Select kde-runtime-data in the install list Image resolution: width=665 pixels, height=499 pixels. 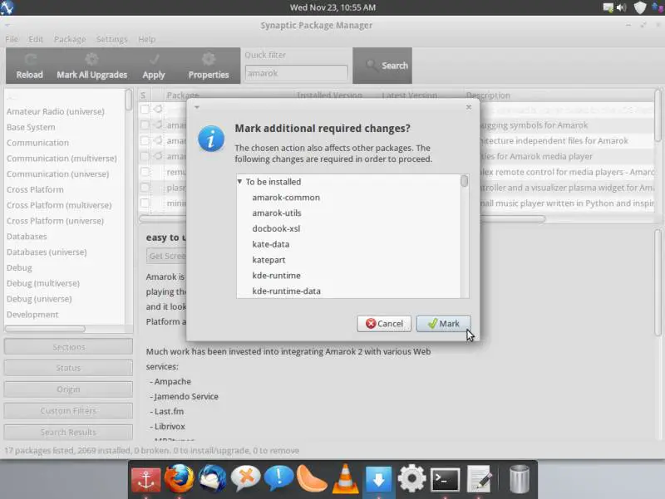[286, 291]
